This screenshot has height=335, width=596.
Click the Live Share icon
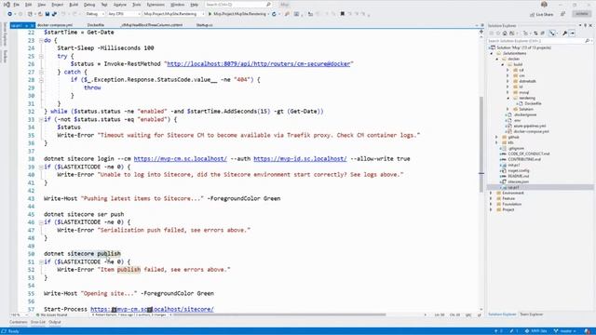[x=532, y=15]
